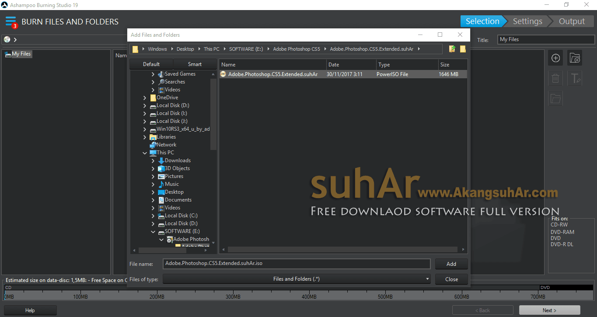Switch to the Smart view tab
The height and width of the screenshot is (317, 597).
tap(195, 64)
